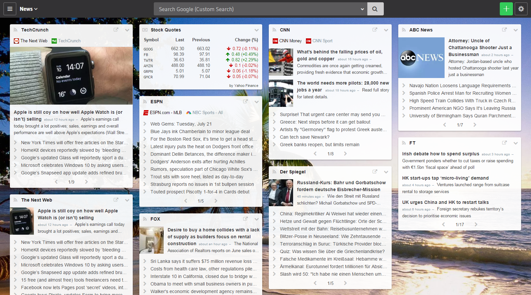
Task: Go to next page in Der Spiegel widget
Action: point(345,283)
